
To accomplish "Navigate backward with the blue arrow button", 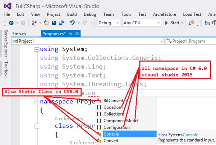I will [11, 23].
